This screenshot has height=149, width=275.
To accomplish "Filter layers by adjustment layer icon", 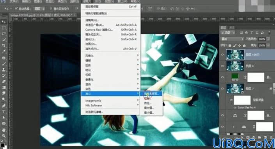I will tap(247, 33).
